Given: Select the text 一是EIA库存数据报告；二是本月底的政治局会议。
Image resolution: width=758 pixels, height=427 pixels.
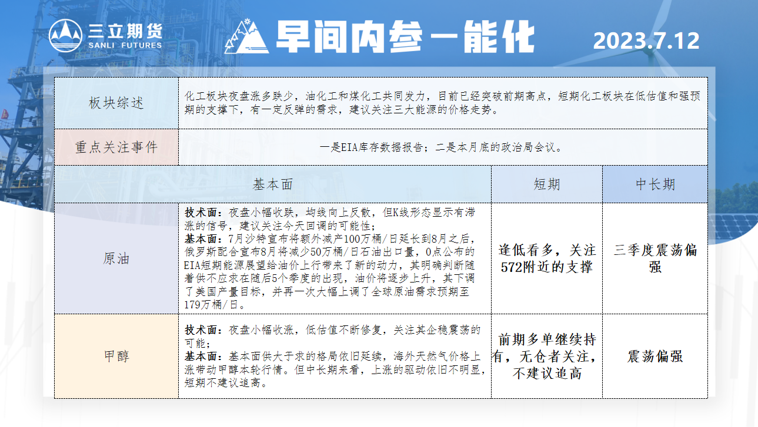Looking at the screenshot, I should point(442,147).
